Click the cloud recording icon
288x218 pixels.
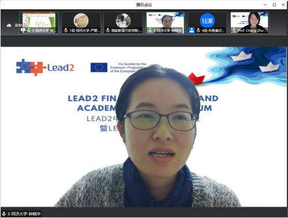(9, 25)
